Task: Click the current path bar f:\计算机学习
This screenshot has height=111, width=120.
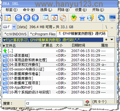Action: (x=53, y=40)
